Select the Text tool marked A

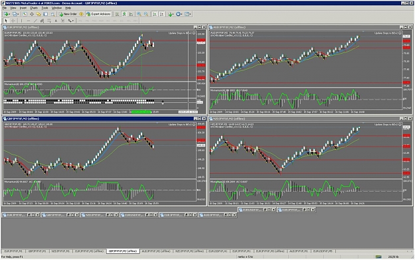pyautogui.click(x=56, y=21)
